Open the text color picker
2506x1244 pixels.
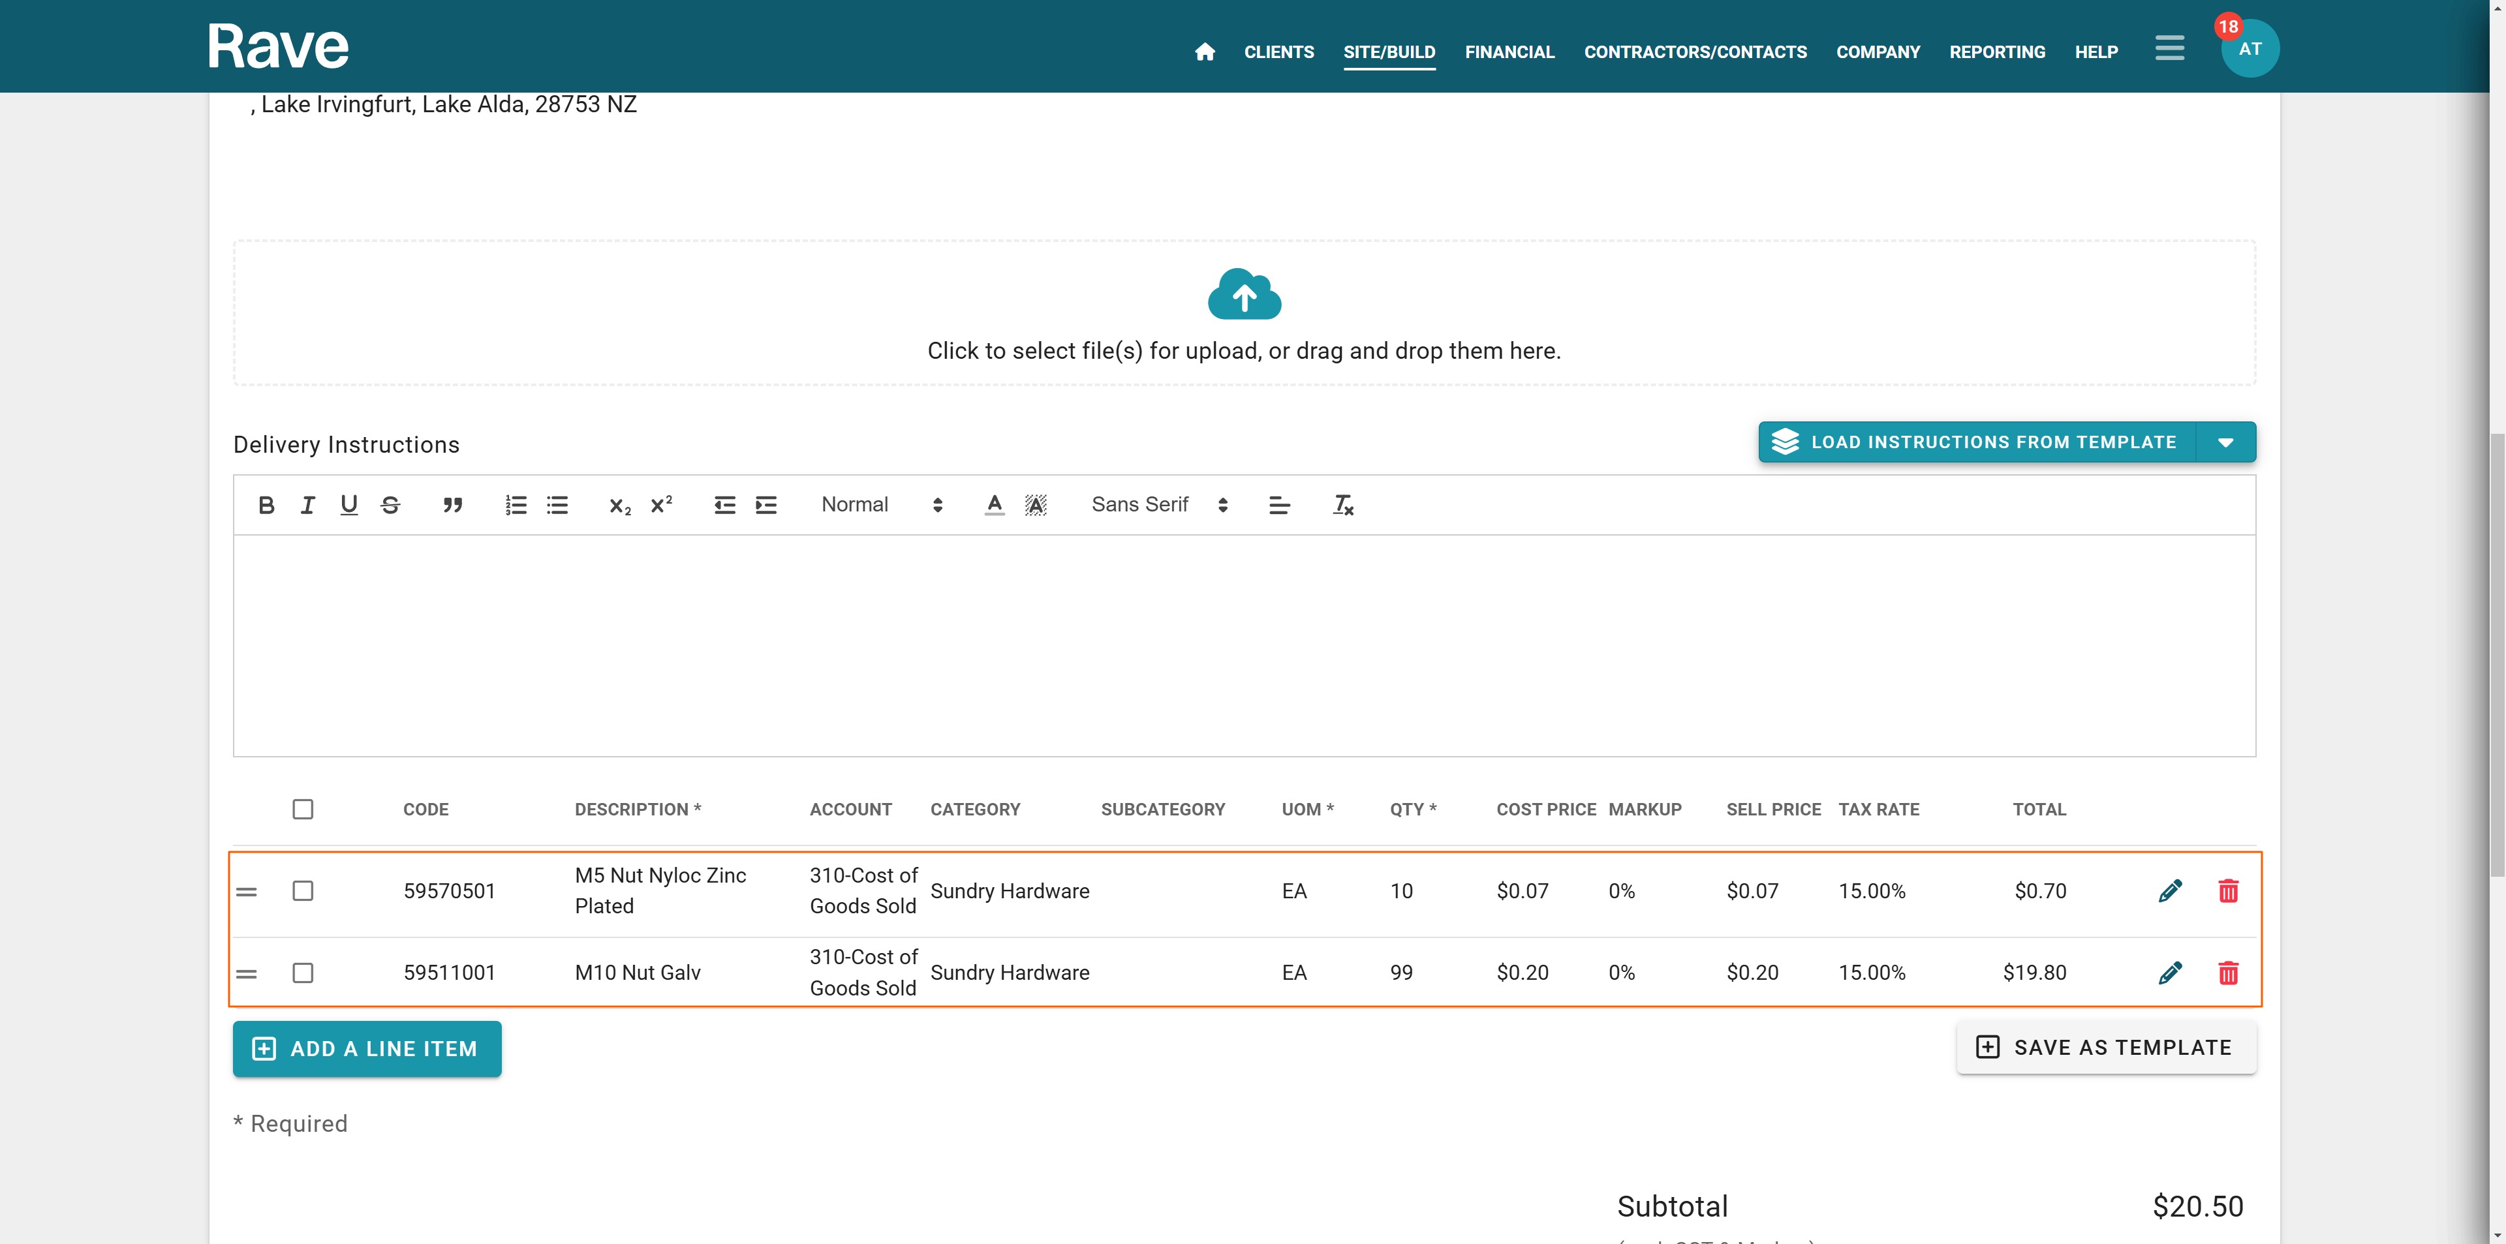point(993,505)
